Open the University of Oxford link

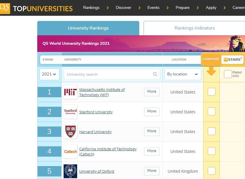[97, 172]
